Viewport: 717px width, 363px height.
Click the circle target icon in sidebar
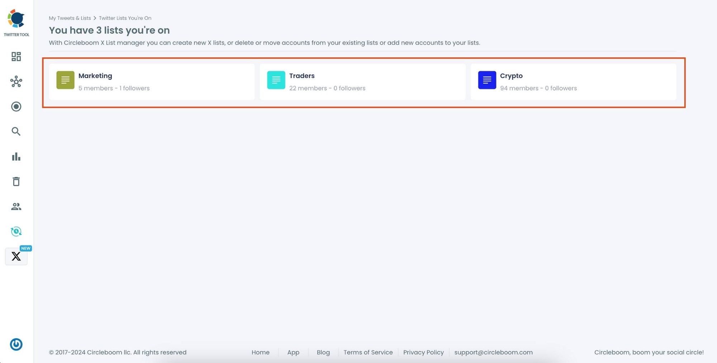[16, 106]
